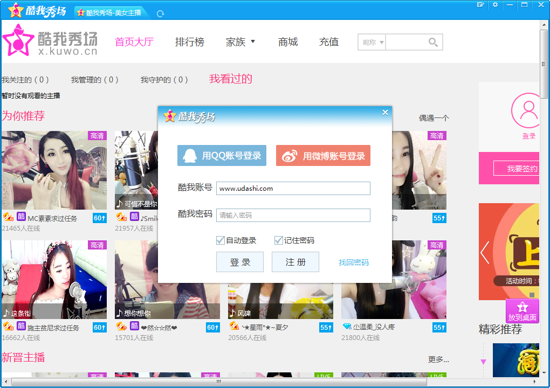Image resolution: width=550 pixels, height=388 pixels.
Task: Click the 55↑ level badge for 星雨*★~夏夕
Action: 326,327
